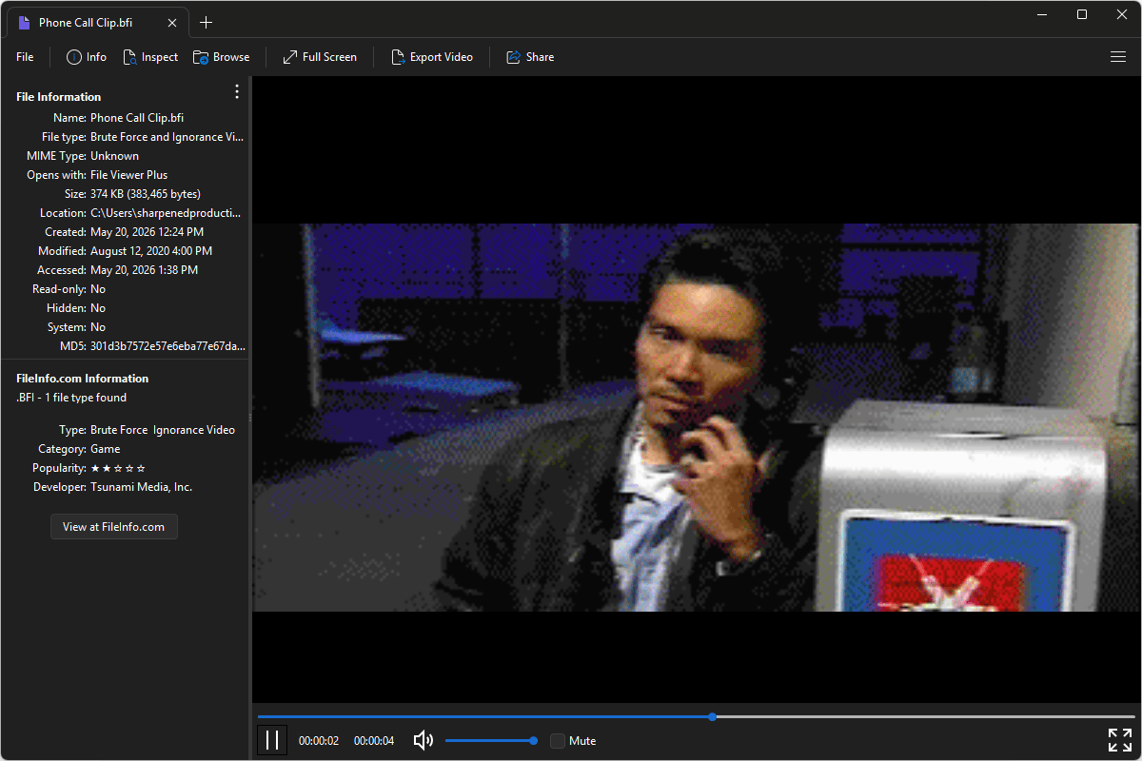Adjust the volume slider
Screen dimensions: 1142x761
(491, 740)
